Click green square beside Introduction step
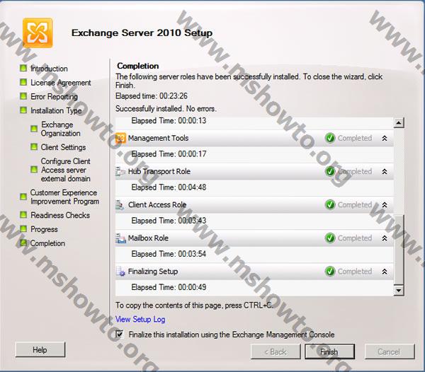 coord(23,68)
